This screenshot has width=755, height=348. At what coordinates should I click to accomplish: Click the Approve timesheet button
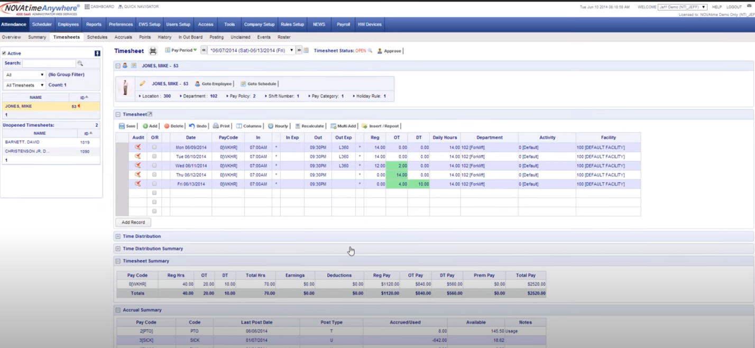pyautogui.click(x=389, y=51)
